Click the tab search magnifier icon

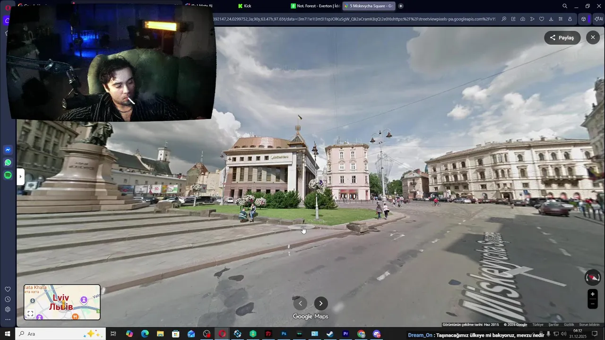[565, 6]
